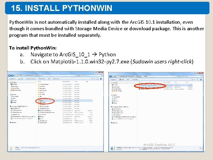Refresh the right Explorer address bar
213x160 pixels.
[178, 76]
